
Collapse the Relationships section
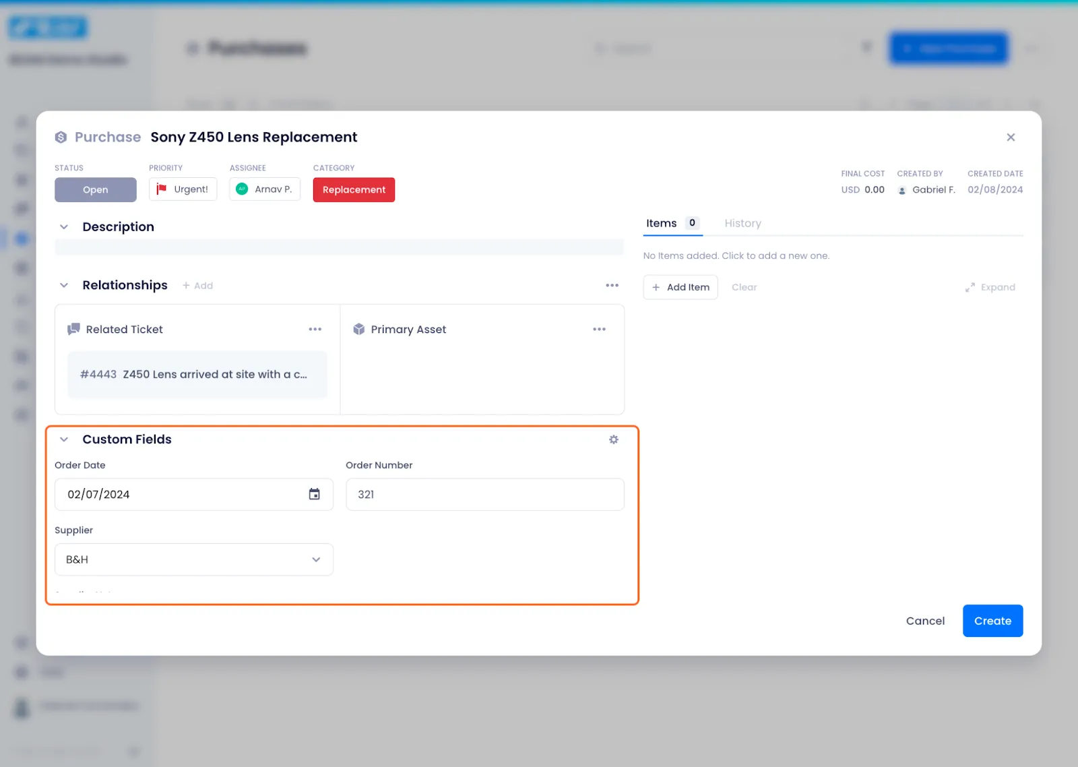[64, 285]
